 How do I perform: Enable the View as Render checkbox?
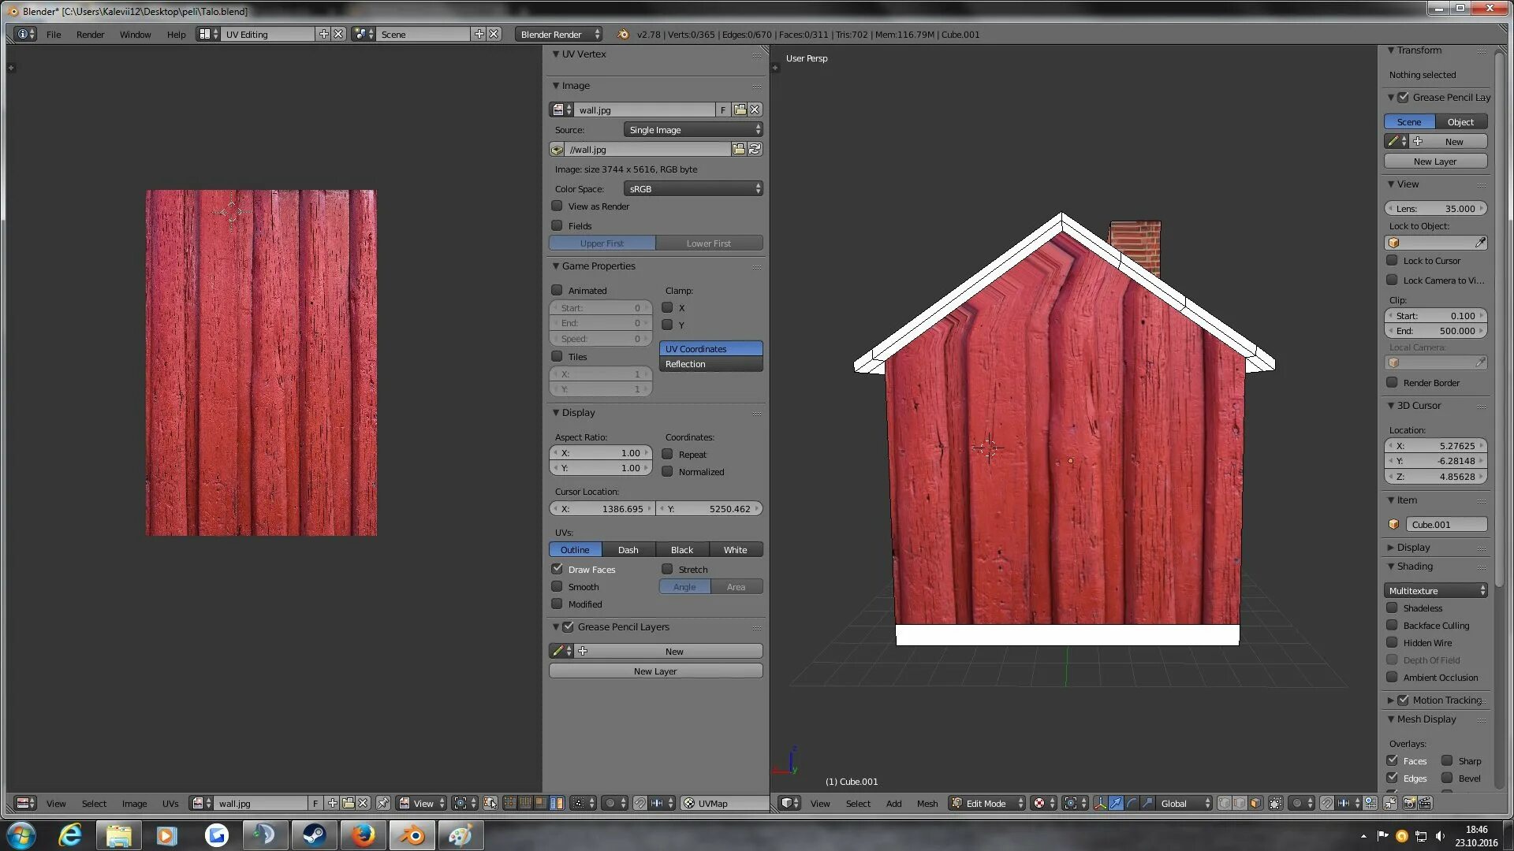[557, 206]
